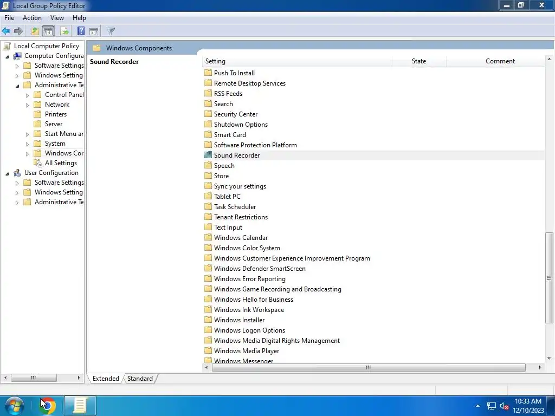Select Remote Desktop Services folder
555x416 pixels.
click(249, 83)
